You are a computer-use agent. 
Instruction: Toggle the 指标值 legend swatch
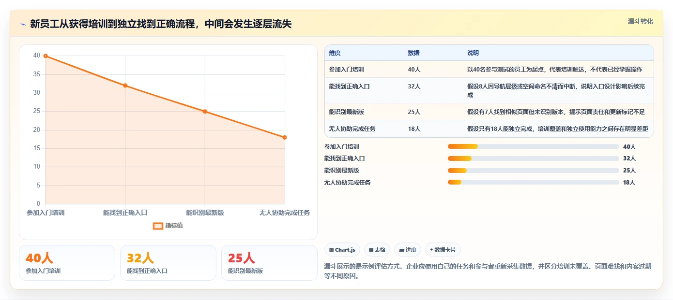158,226
